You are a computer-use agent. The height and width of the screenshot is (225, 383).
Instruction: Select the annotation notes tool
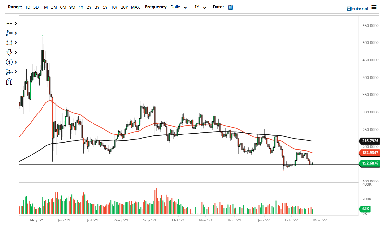(x=9, y=33)
